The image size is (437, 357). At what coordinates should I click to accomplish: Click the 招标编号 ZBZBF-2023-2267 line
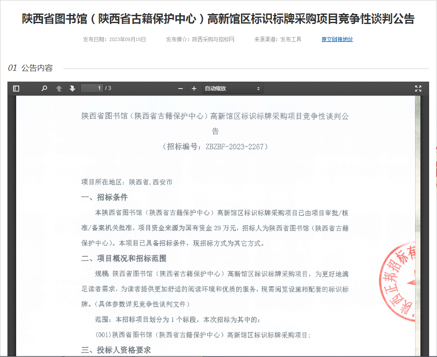point(215,147)
